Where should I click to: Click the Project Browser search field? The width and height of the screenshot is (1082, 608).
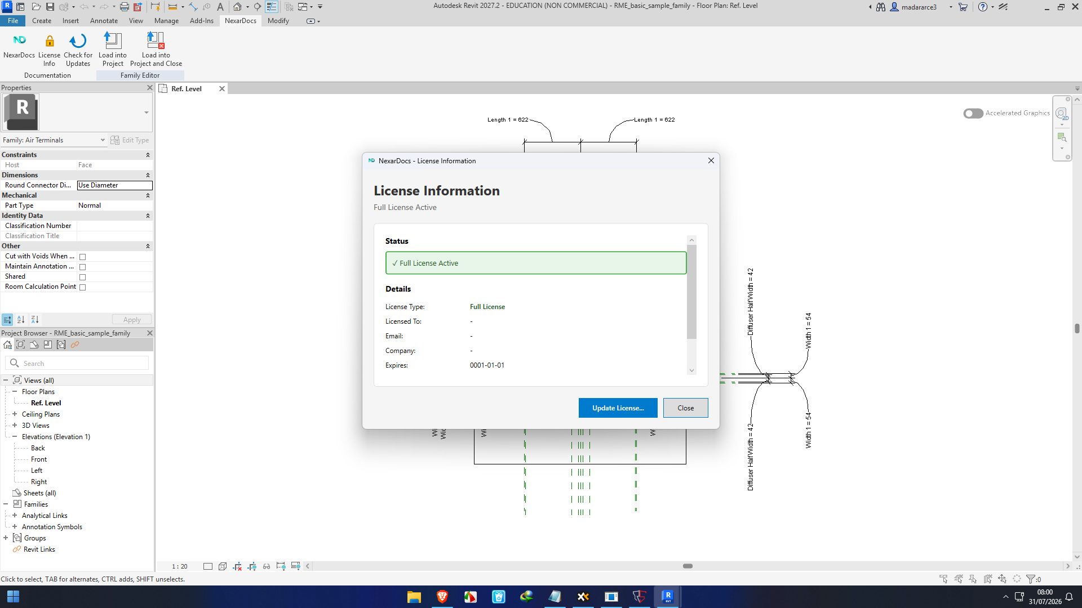tap(77, 363)
